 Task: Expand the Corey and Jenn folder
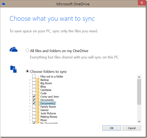(30, 97)
